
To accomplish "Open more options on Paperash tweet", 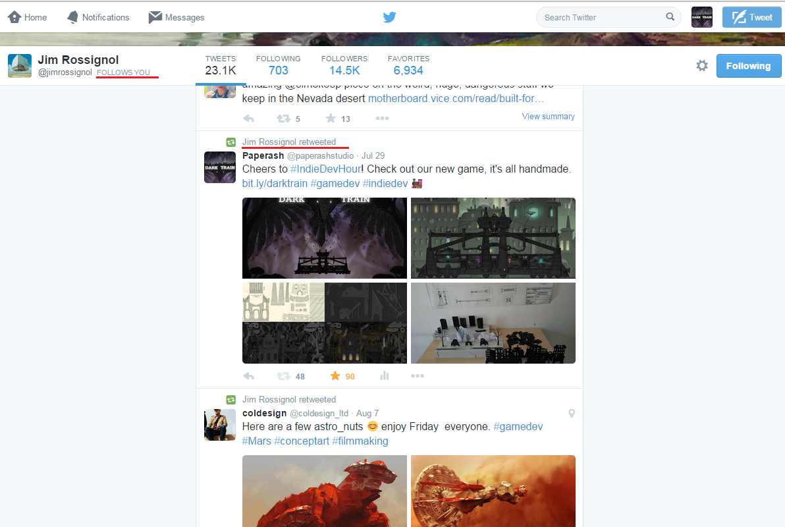I will click(x=417, y=375).
